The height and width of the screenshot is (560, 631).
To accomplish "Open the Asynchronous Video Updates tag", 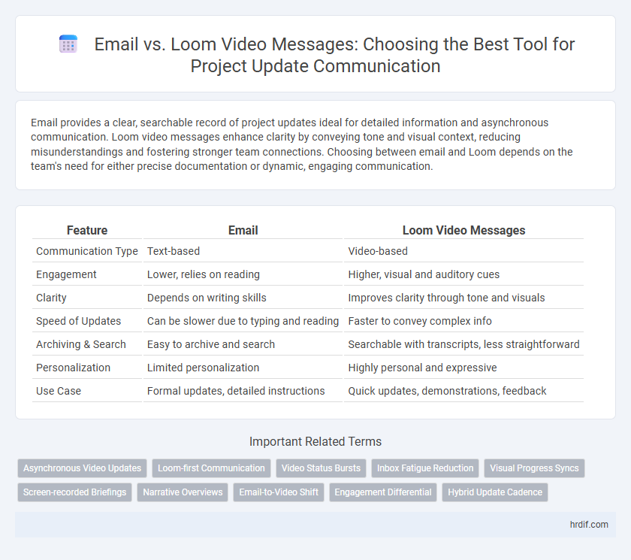I will coord(82,468).
